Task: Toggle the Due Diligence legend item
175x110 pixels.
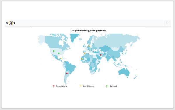Action: [x=87, y=86]
